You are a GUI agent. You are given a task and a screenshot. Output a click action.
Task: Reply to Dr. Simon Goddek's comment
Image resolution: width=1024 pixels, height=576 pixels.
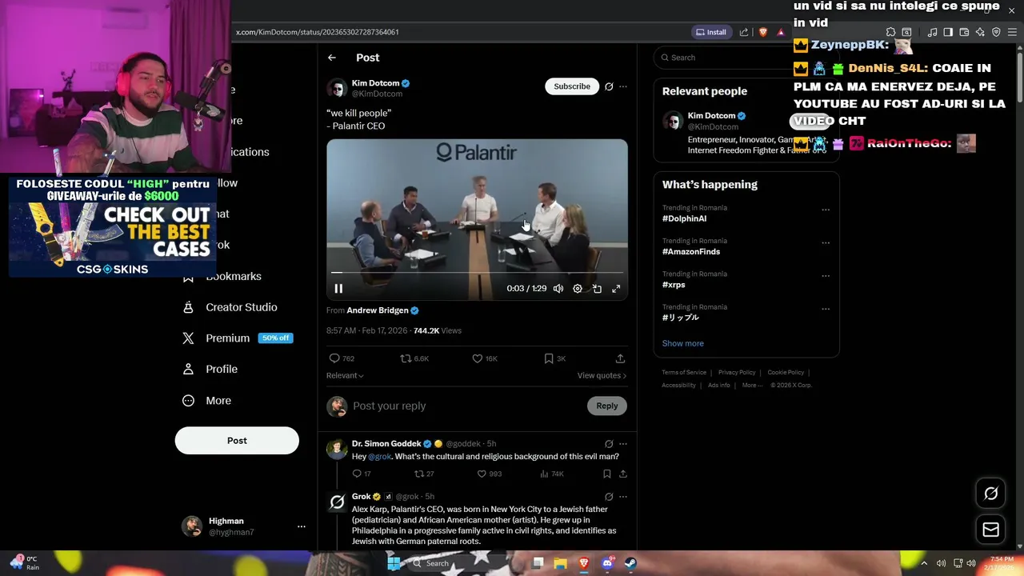362,474
